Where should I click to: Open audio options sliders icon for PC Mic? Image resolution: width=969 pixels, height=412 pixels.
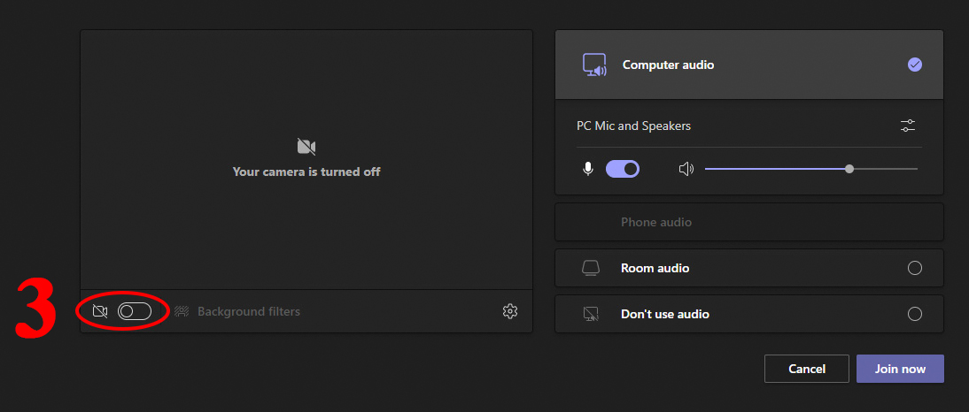click(x=908, y=126)
